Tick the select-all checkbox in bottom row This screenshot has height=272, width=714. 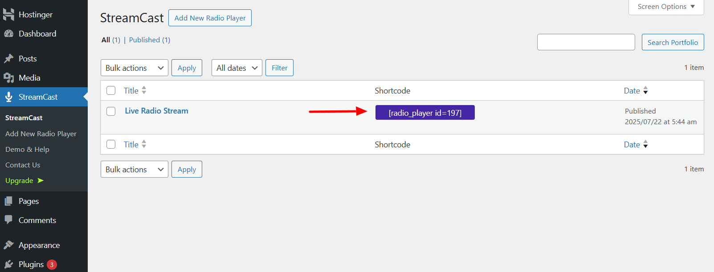110,144
